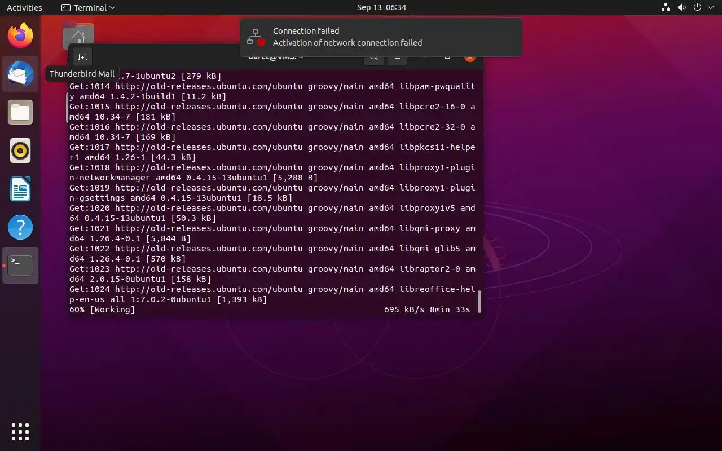Click the Get:1019 libproxy1-plugin line
722x451 pixels.
coord(272,193)
